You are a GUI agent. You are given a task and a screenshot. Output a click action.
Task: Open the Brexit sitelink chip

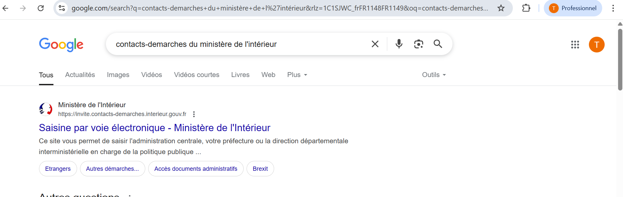pos(260,169)
